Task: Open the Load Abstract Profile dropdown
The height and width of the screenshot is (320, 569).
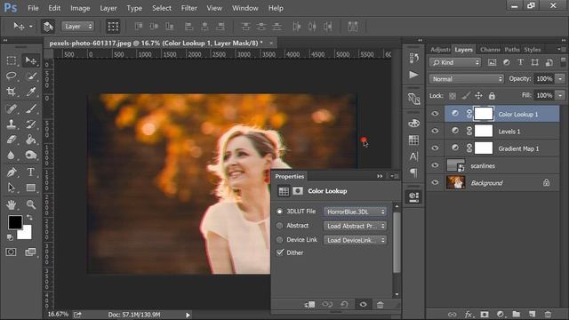Action: tap(355, 226)
